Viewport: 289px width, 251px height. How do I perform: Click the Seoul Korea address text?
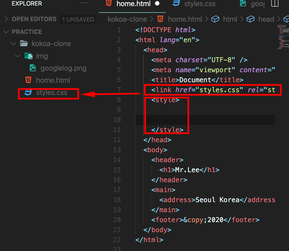click(x=217, y=200)
